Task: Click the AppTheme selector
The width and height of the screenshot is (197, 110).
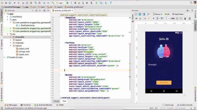Action: [x=178, y=14]
